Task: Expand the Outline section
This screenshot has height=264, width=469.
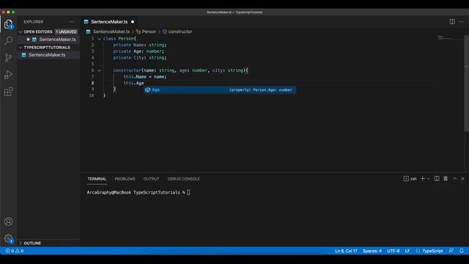Action: pos(21,243)
